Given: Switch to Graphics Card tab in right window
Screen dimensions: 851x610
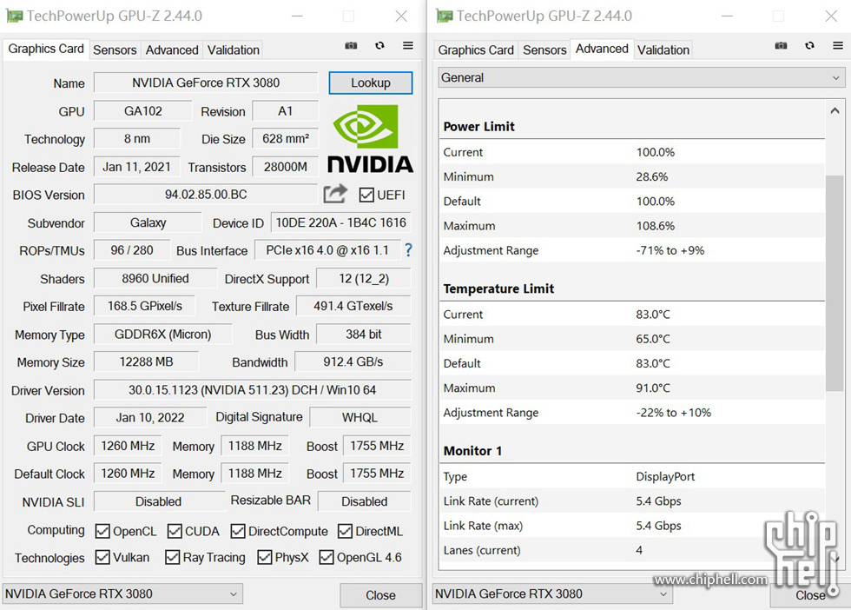Looking at the screenshot, I should click(476, 50).
